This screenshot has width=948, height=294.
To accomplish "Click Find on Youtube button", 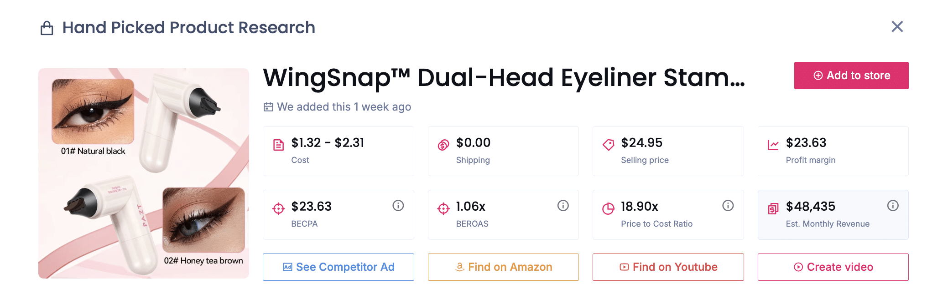I will (x=668, y=267).
